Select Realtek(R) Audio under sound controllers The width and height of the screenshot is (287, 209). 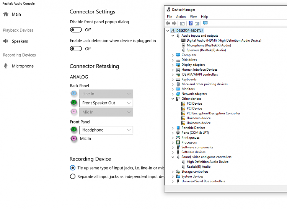pyautogui.click(x=198, y=167)
